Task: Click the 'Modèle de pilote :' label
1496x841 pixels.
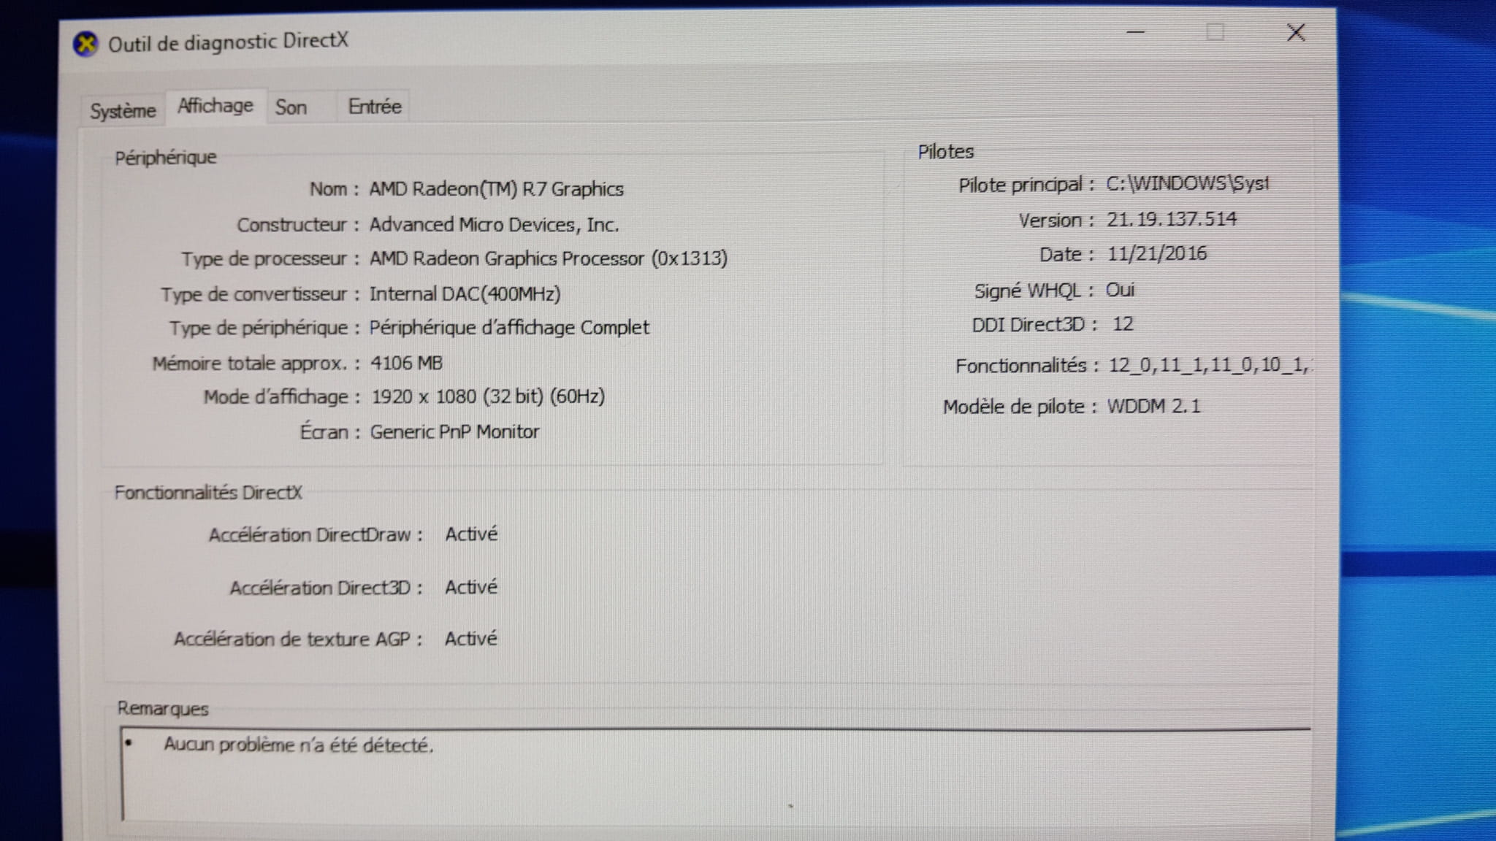Action: 1020,407
